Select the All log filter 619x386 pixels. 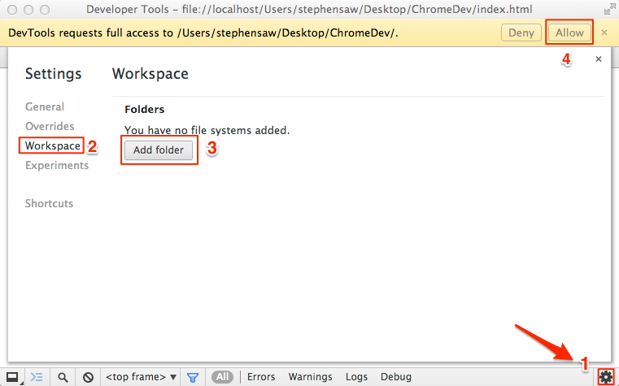222,377
